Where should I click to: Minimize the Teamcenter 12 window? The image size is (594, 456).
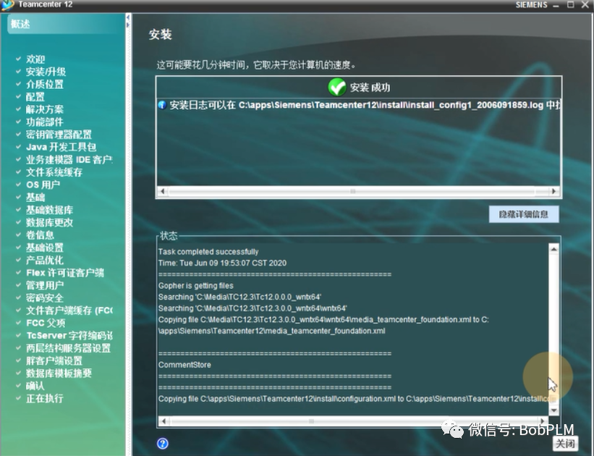[x=556, y=5]
